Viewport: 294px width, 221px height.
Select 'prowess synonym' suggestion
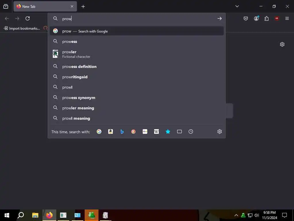pyautogui.click(x=136, y=98)
